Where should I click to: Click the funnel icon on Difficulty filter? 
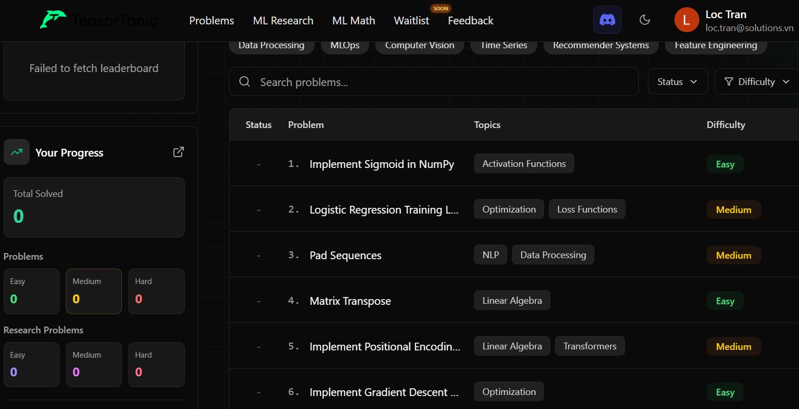click(729, 81)
